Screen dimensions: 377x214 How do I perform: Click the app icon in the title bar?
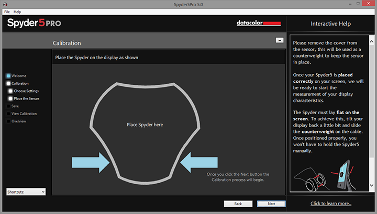(4, 4)
